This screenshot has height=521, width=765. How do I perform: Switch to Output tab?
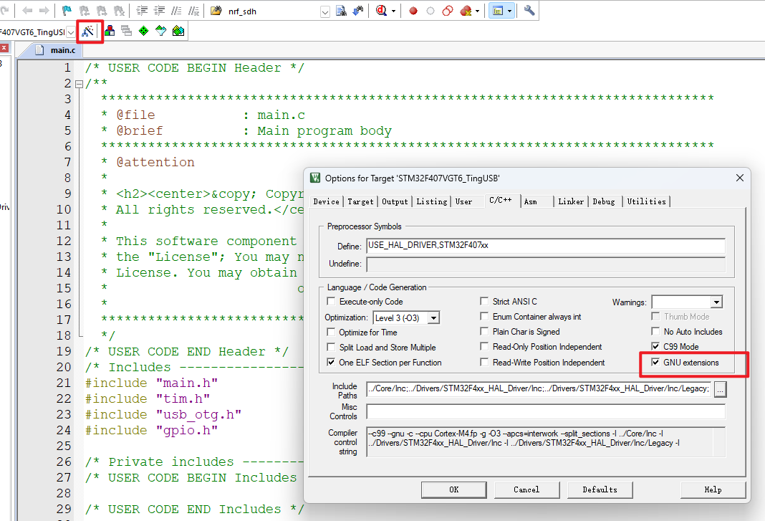click(x=395, y=201)
